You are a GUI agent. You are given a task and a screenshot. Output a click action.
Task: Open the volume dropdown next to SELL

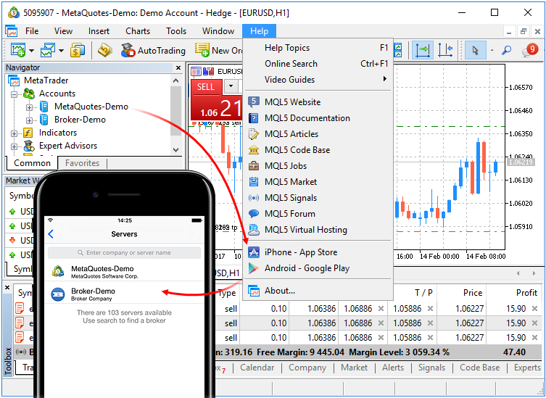click(x=231, y=86)
